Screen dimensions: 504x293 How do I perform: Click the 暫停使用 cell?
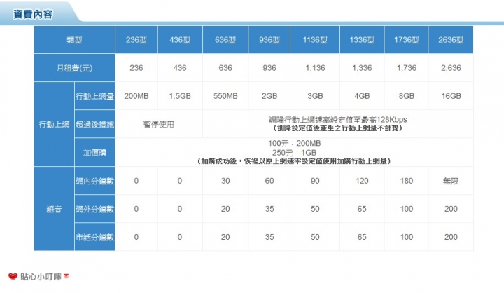(159, 124)
